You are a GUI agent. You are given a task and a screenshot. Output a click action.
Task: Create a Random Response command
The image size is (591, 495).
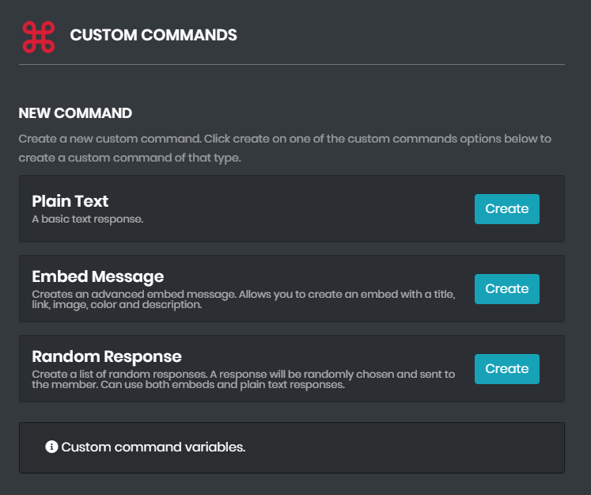pyautogui.click(x=506, y=369)
